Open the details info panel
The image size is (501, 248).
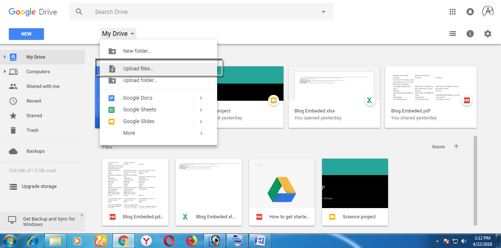[470, 33]
